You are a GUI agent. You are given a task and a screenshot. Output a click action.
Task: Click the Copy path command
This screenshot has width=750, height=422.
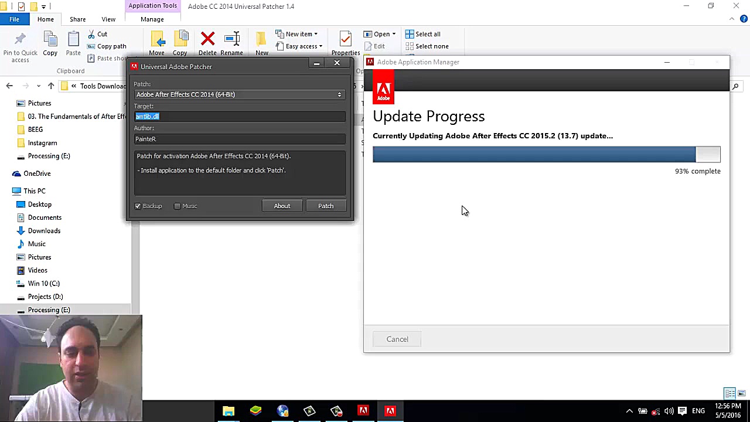point(107,46)
